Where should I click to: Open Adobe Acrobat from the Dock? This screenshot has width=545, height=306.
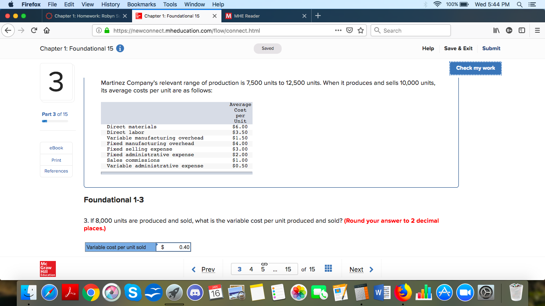tap(71, 293)
